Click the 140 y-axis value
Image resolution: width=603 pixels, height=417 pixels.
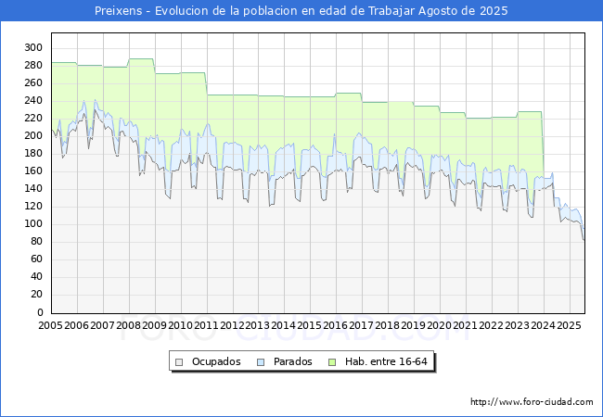33,189
